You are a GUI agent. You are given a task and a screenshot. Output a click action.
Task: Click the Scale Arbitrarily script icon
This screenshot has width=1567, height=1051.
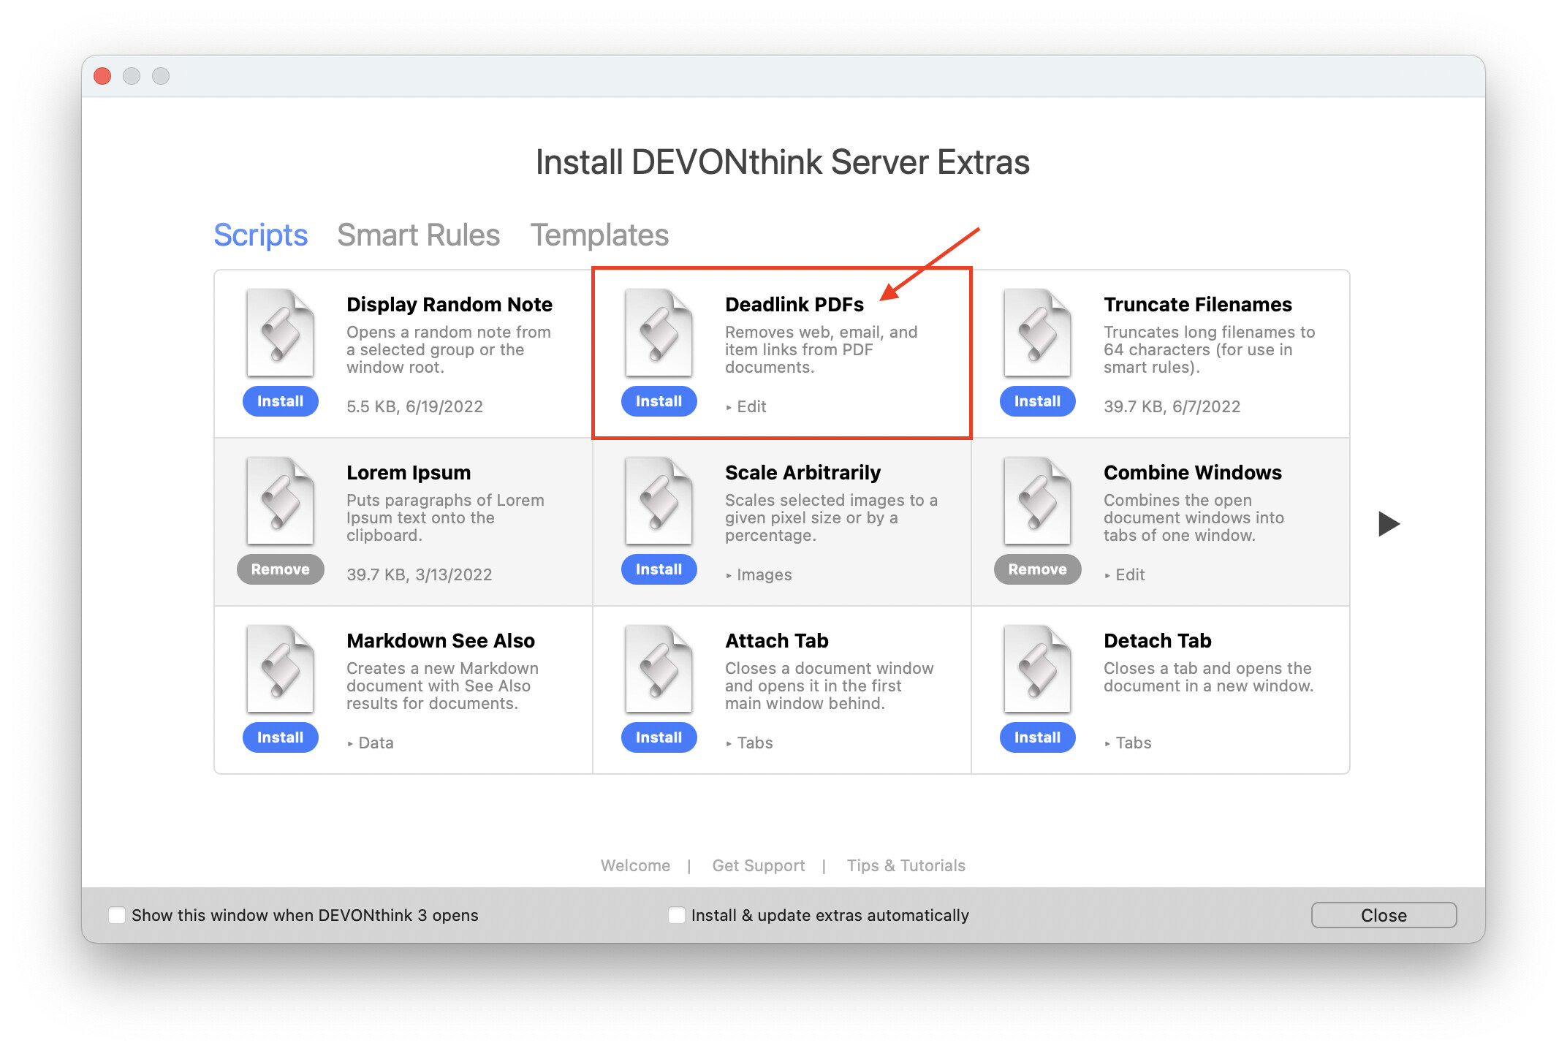(659, 501)
